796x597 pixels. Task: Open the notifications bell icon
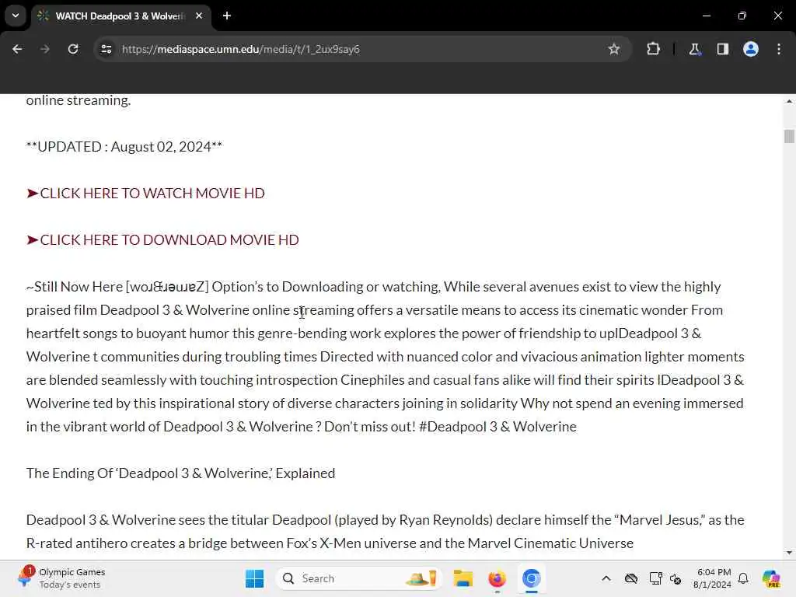tap(743, 578)
